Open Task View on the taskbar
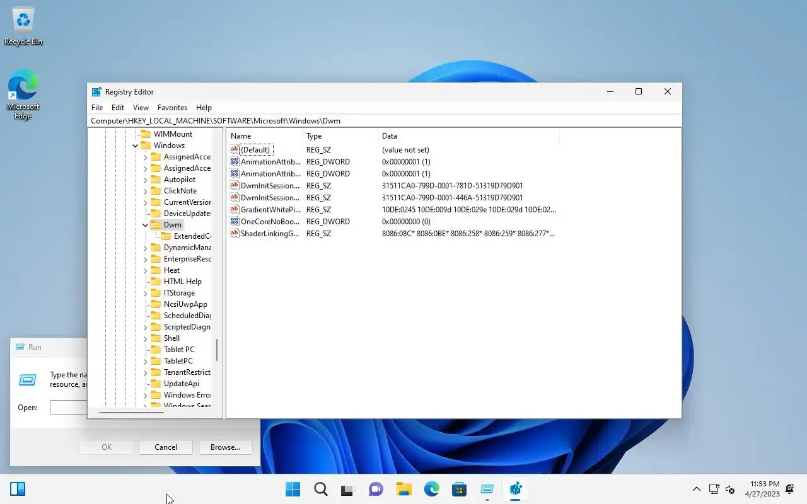Viewport: 807px width, 504px height. coord(349,489)
